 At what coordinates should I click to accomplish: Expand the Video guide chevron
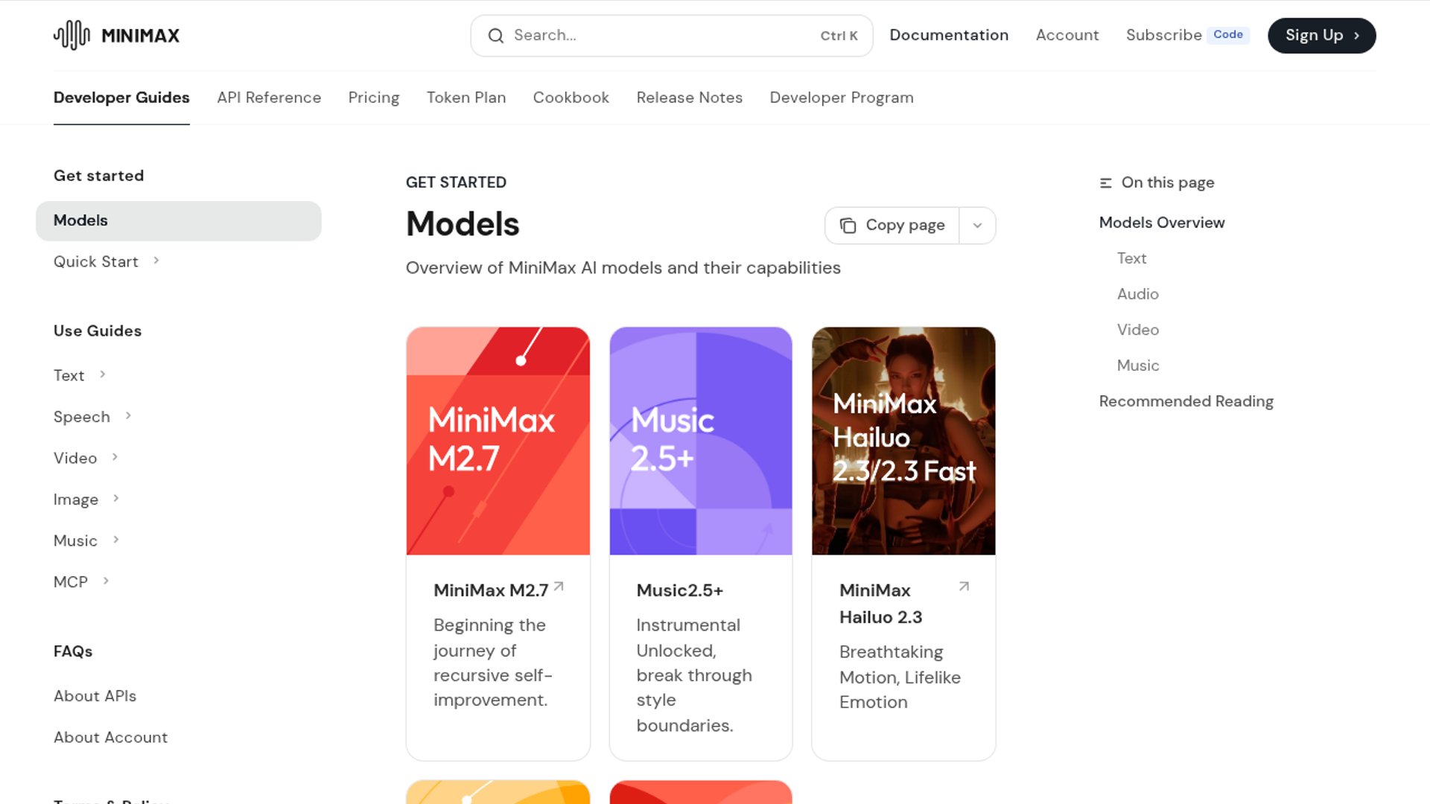point(115,457)
